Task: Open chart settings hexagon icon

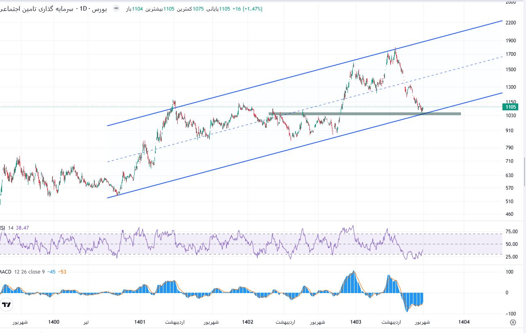Action: [513, 322]
